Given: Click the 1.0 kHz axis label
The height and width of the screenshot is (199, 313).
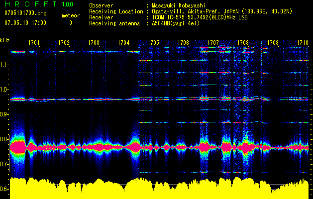Looking at the screenshot, I should pos(4,90).
